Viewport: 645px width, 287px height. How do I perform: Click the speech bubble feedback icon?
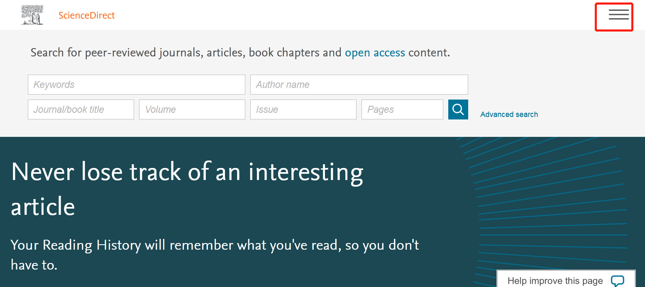tap(617, 281)
